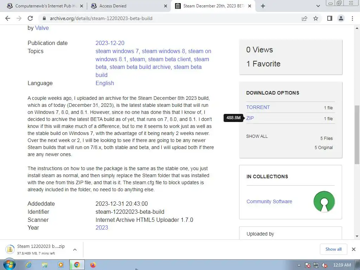Screen dimensions: 360x270
Task: Click the Chrome taskbar icon
Action: (x=77, y=265)
